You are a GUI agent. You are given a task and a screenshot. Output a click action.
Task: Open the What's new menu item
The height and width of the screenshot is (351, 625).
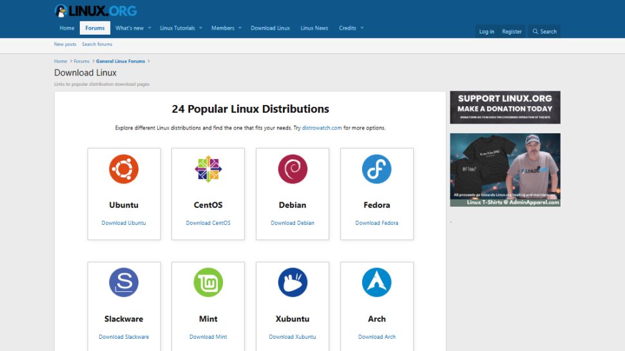click(x=129, y=28)
